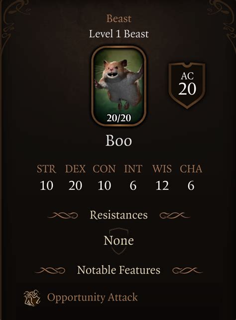This screenshot has width=236, height=320.
Task: Click the faint shield icon behind None
Action: [118, 241]
